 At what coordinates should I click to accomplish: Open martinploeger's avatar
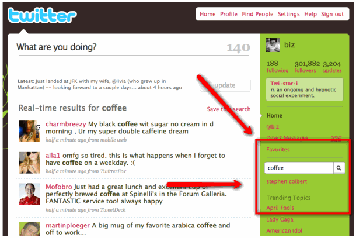point(30,229)
